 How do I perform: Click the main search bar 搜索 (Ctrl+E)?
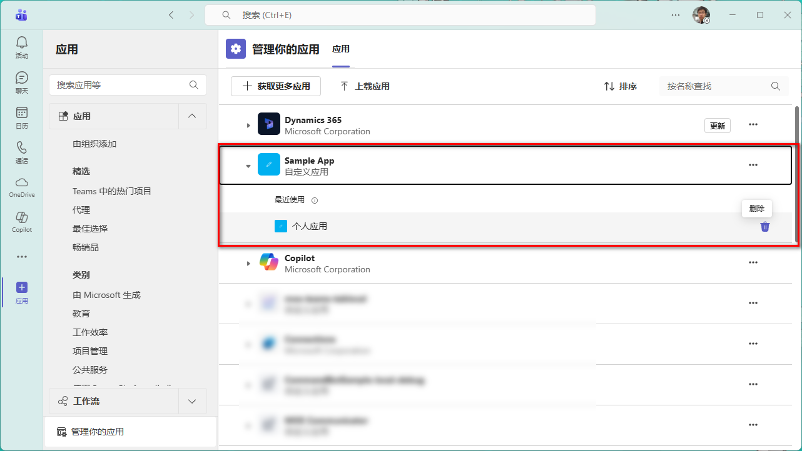tap(400, 15)
